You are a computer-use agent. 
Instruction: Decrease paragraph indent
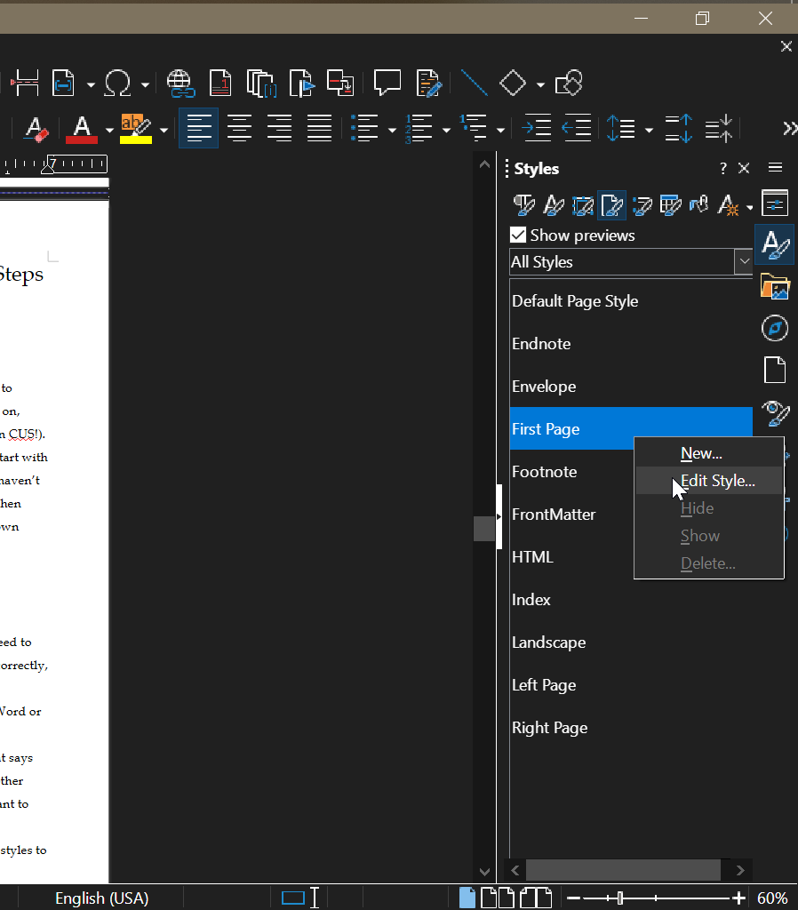click(x=577, y=128)
